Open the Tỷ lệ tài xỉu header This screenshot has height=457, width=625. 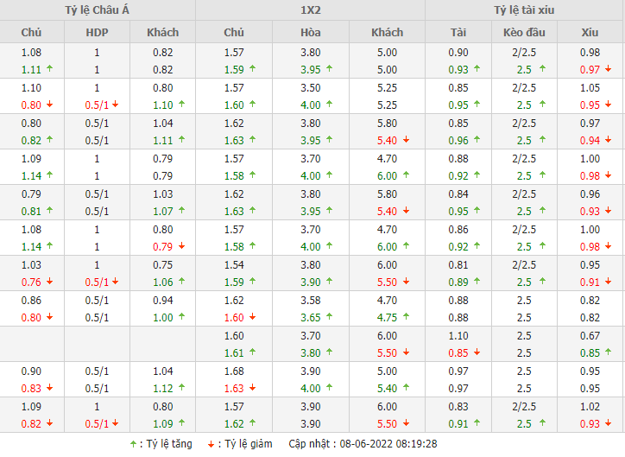tap(525, 10)
